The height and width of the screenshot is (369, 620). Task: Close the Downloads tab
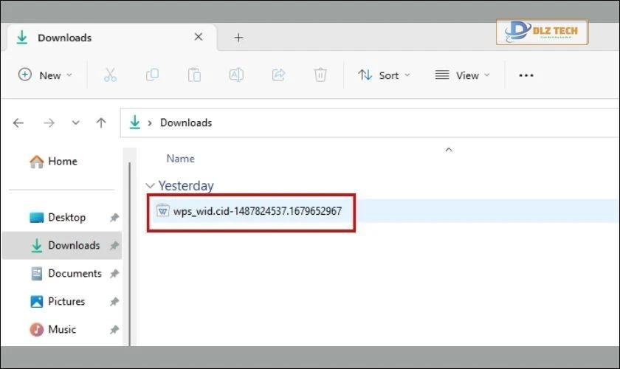click(198, 37)
